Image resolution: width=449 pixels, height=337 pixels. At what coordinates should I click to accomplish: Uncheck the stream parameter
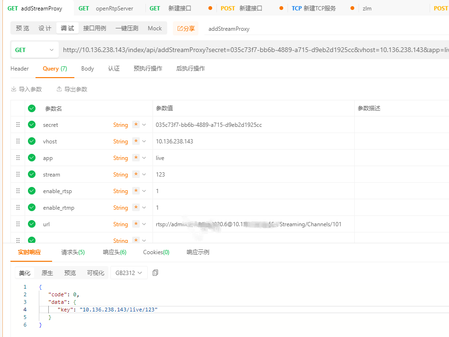click(32, 174)
